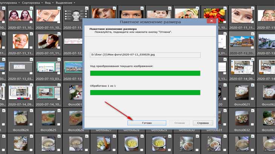Click the file-type icon on the framed eye thumbnail
The height and width of the screenshot is (154, 275).
point(59,8)
